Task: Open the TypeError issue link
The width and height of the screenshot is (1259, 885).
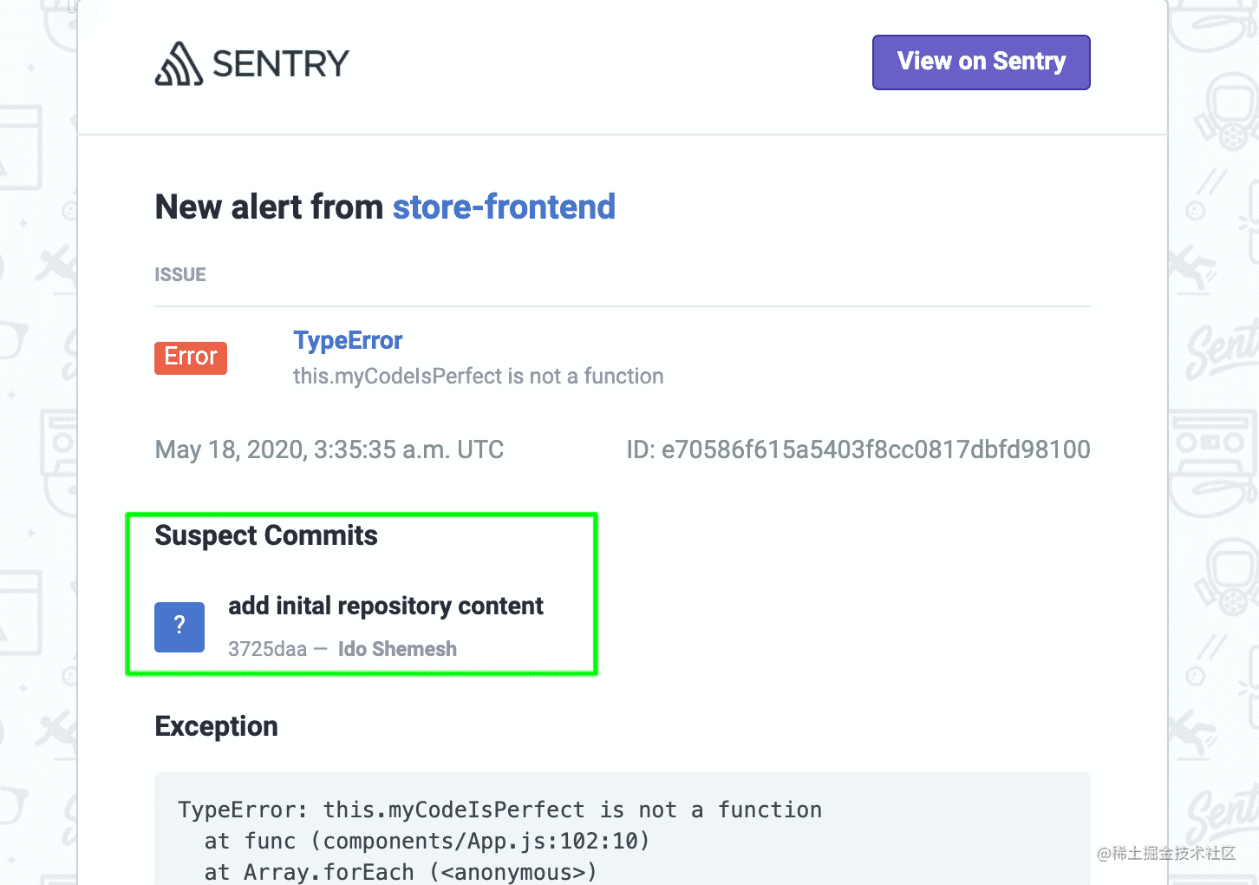Action: (x=348, y=340)
